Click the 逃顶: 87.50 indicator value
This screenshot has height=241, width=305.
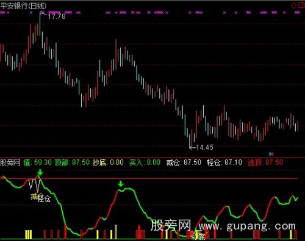tap(265, 162)
